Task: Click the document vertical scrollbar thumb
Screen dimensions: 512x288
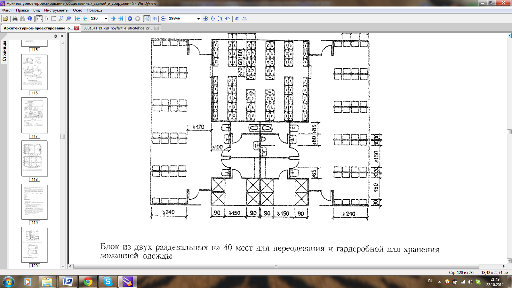Action: (509, 132)
